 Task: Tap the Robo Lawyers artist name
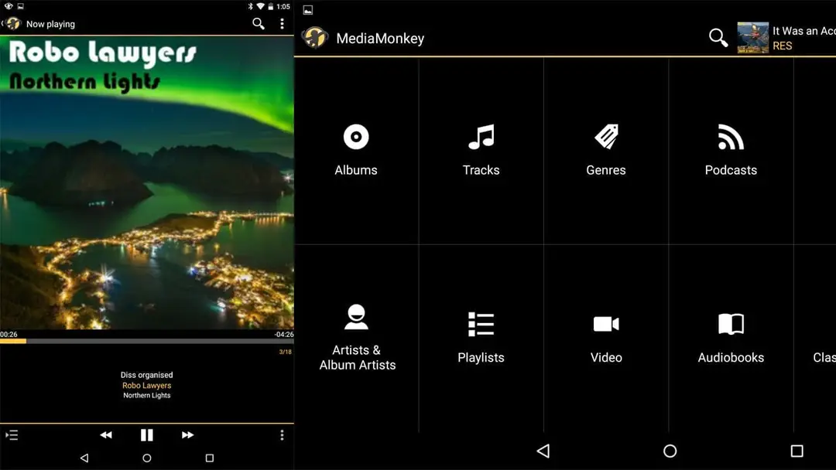(x=146, y=386)
